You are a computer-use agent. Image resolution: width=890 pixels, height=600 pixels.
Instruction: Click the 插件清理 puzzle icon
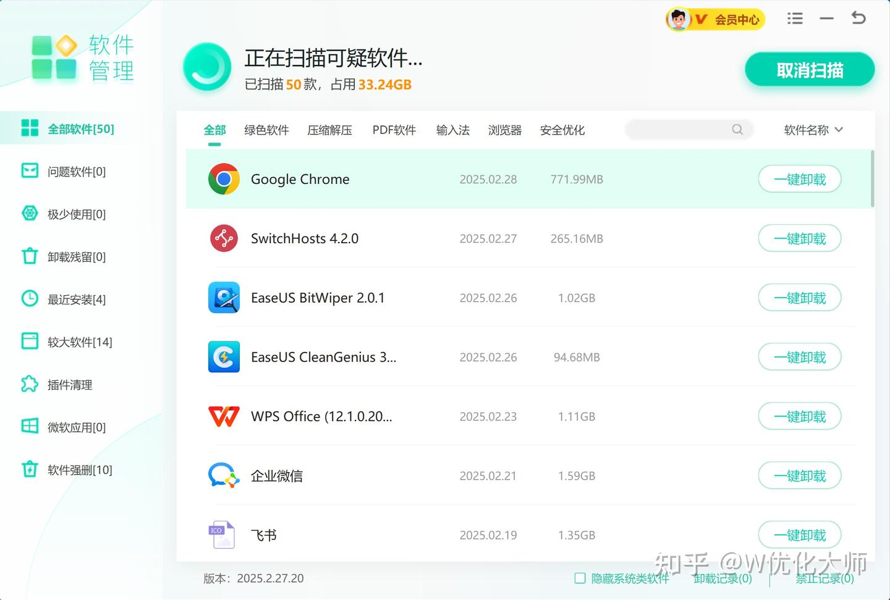(x=30, y=384)
